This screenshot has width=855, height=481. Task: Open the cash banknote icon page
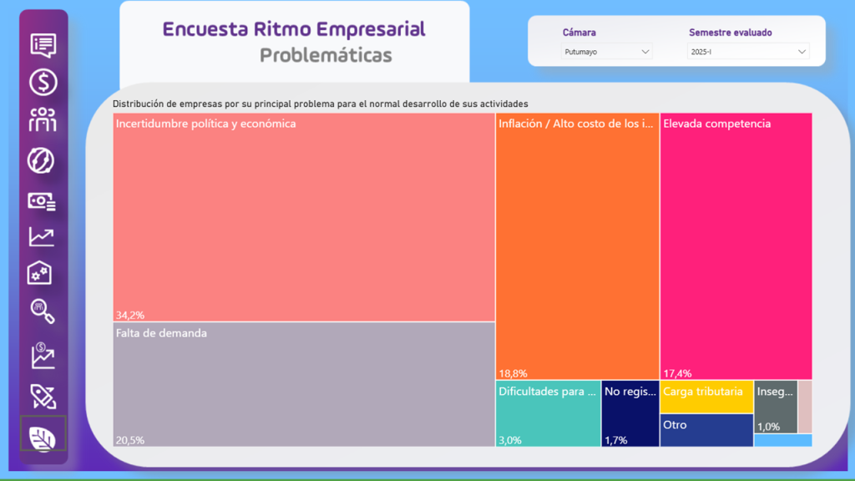(x=42, y=200)
